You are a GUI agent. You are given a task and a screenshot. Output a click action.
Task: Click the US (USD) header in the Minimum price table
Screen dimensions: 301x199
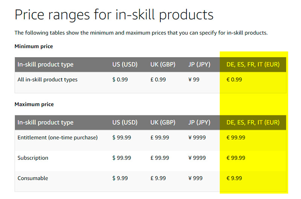[125, 65]
